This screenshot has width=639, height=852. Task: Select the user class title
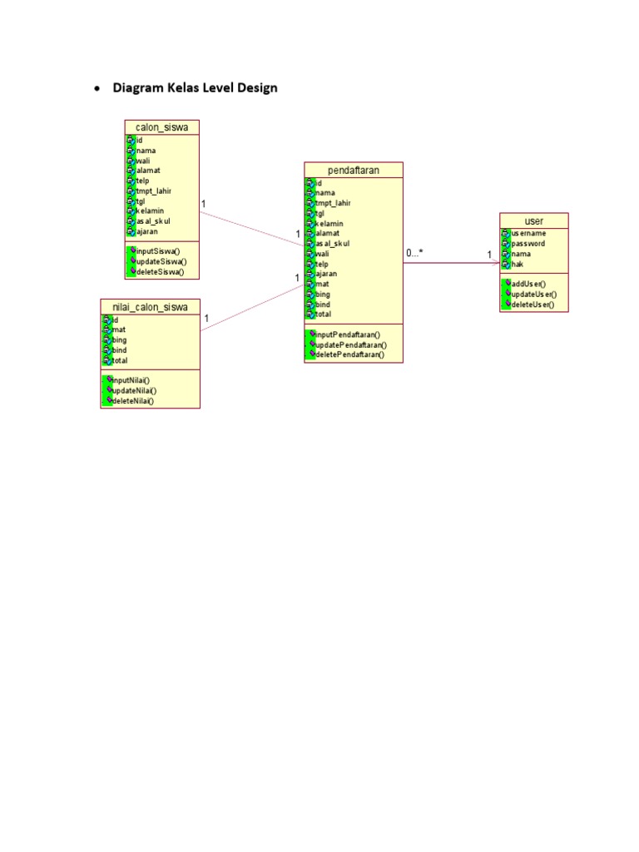(x=533, y=221)
